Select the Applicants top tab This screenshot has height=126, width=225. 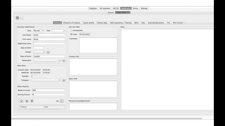pos(126,8)
